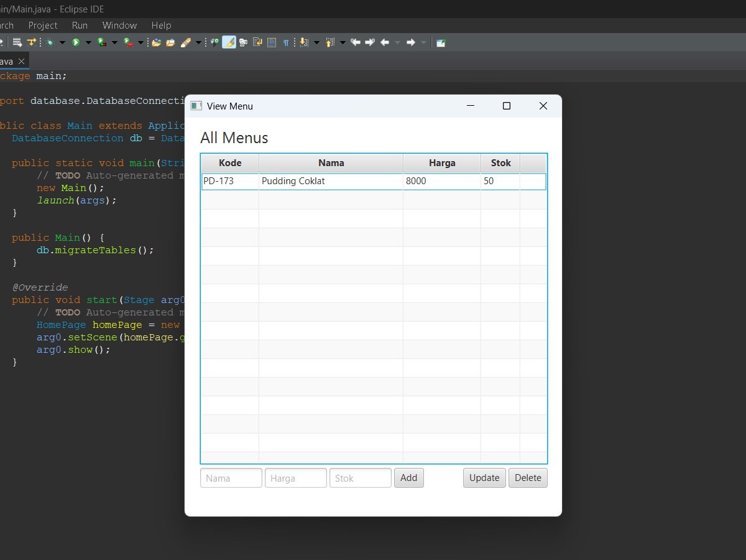746x560 pixels.
Task: Open the Run menu
Action: click(80, 26)
